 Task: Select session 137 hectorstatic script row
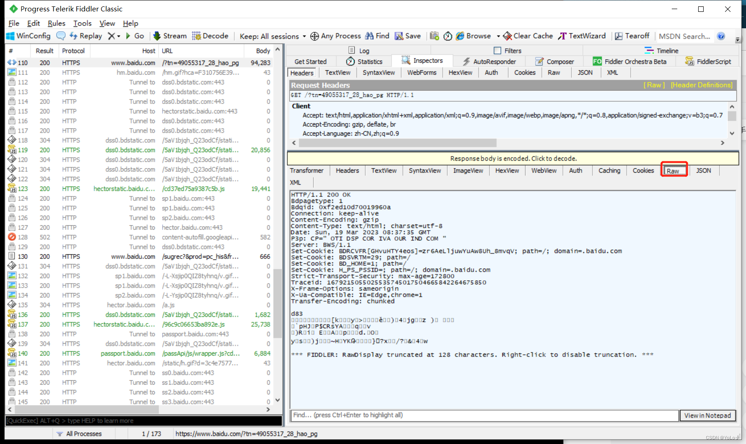(139, 325)
